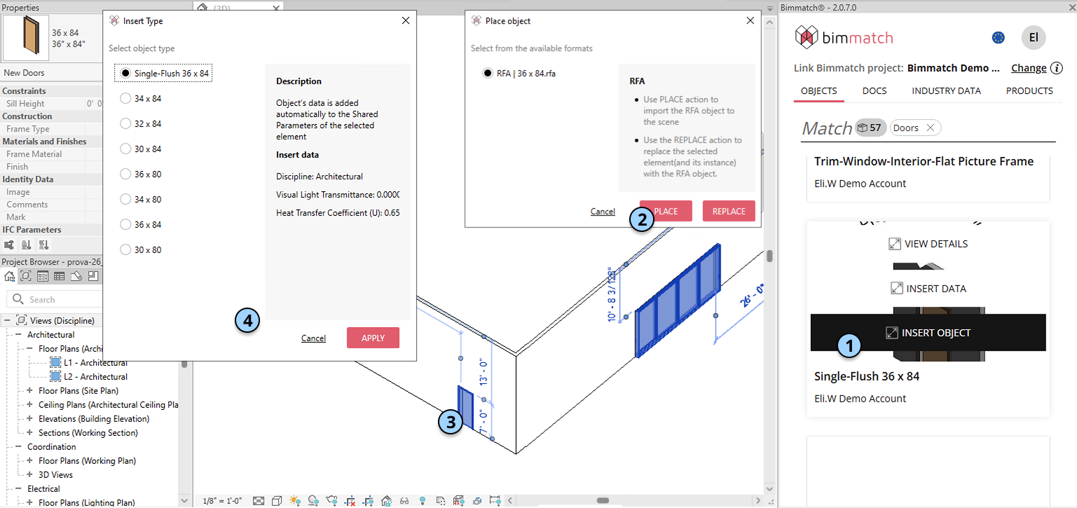Click APPLY in Insert Type dialog

click(373, 338)
